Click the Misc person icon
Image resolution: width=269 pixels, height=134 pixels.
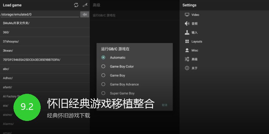(187, 50)
